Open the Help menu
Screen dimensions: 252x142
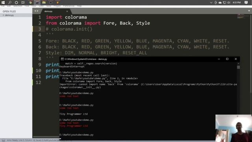(x=79, y=6)
